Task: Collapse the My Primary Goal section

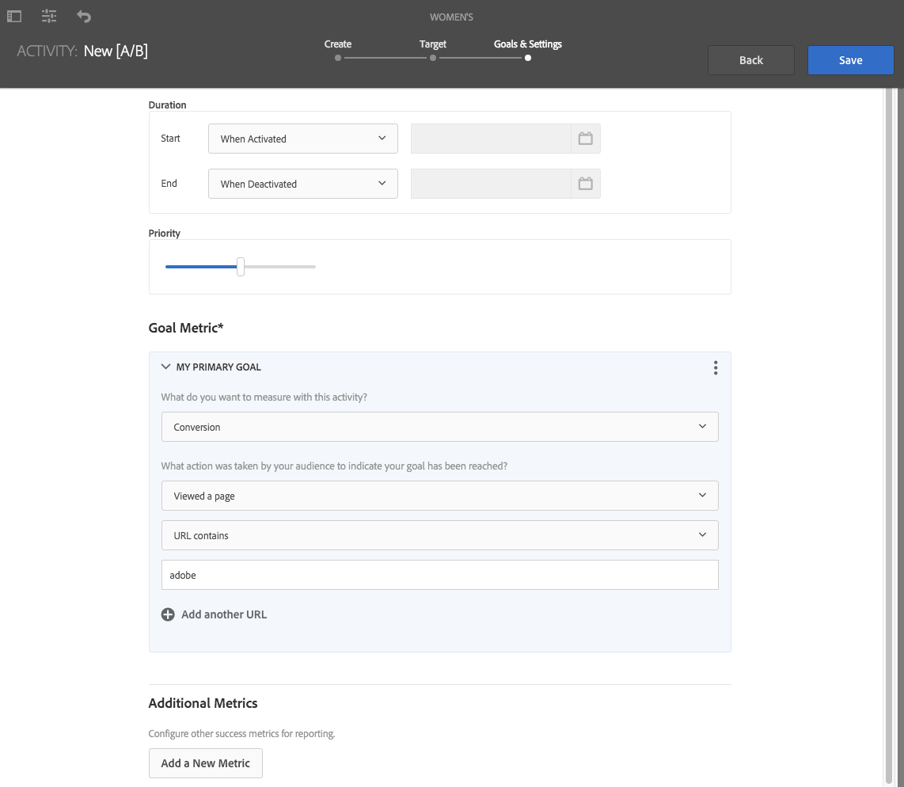Action: (165, 367)
